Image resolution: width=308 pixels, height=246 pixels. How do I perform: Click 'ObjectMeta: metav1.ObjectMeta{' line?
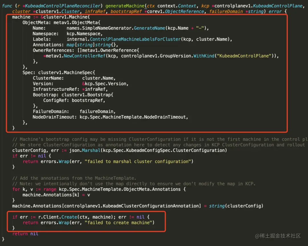point(61,23)
